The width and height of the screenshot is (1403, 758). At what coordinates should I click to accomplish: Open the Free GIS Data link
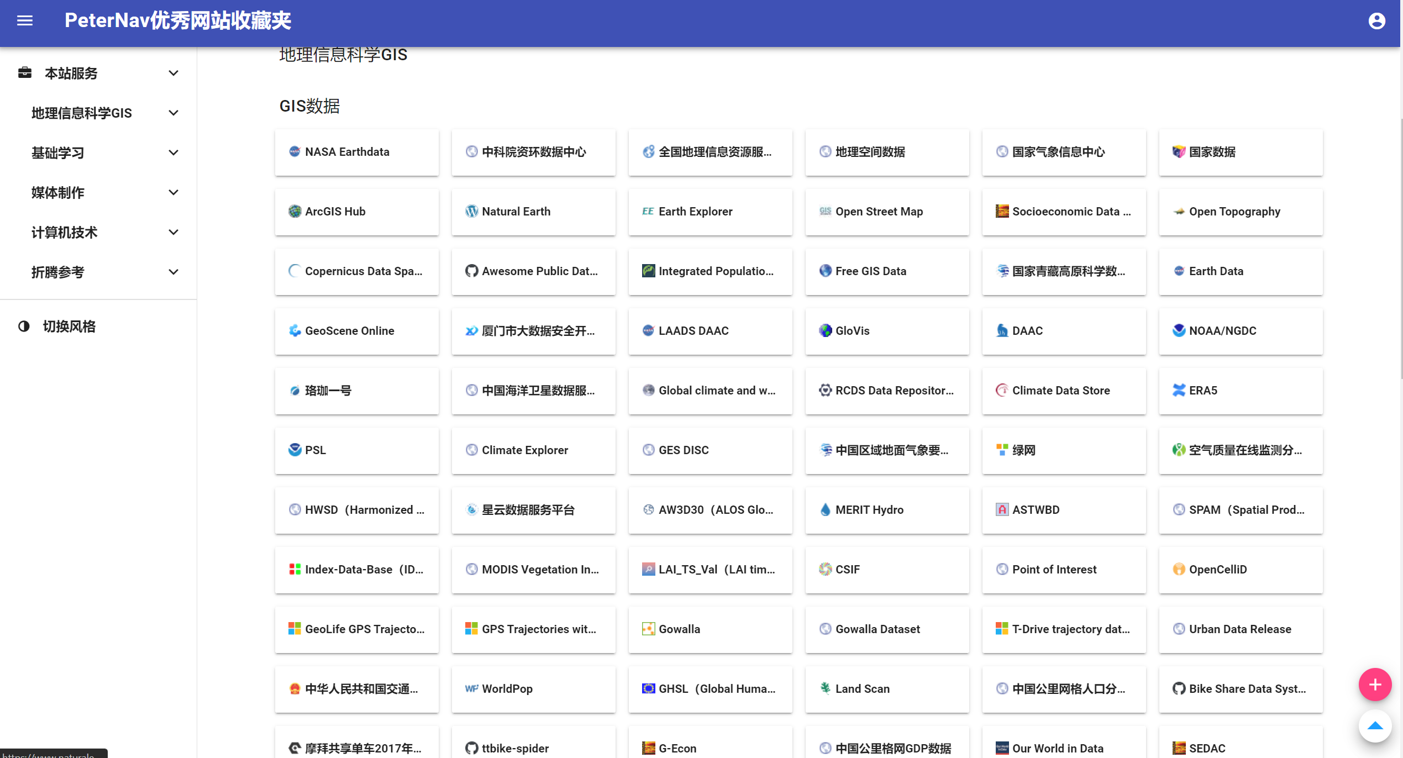click(x=887, y=271)
